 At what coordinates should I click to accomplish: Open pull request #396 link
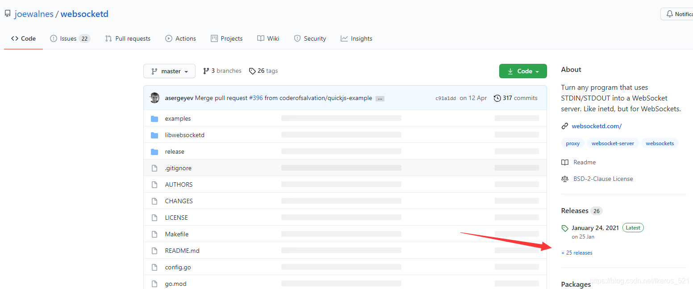256,98
